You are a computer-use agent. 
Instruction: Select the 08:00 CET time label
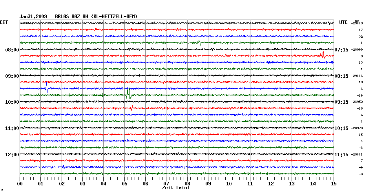[12, 50]
